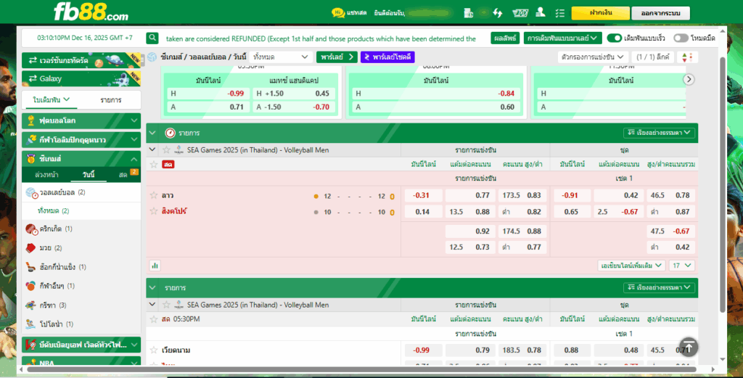Open the purple lucky parlay button

point(387,57)
